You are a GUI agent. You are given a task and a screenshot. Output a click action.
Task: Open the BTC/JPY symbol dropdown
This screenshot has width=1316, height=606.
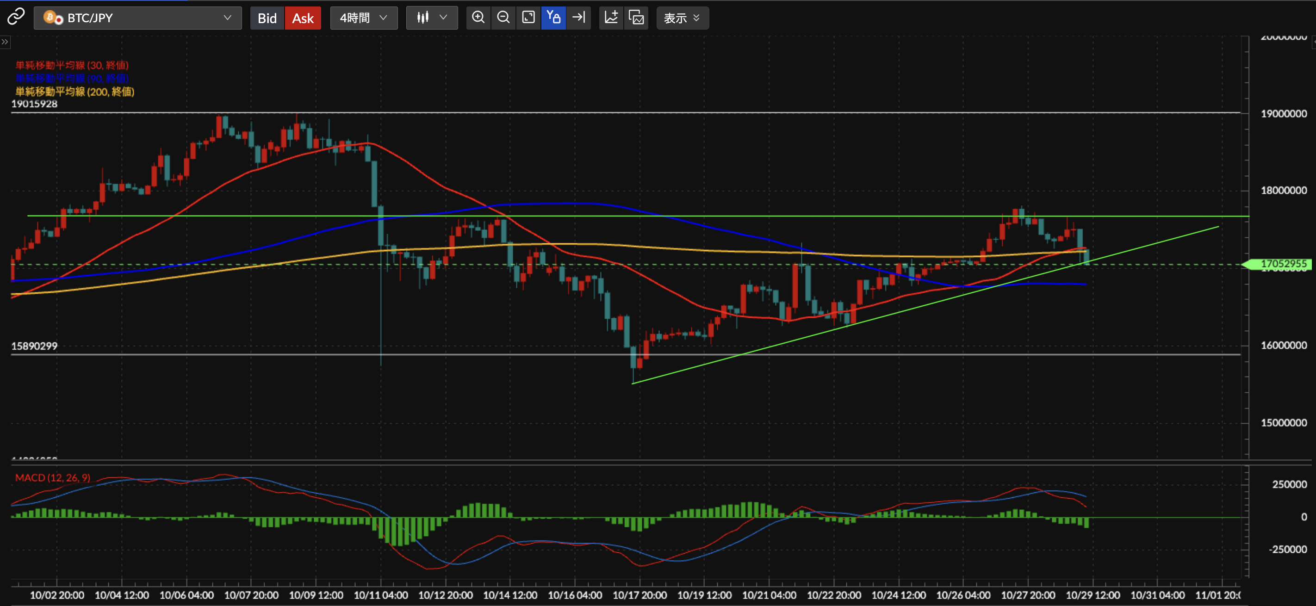137,18
